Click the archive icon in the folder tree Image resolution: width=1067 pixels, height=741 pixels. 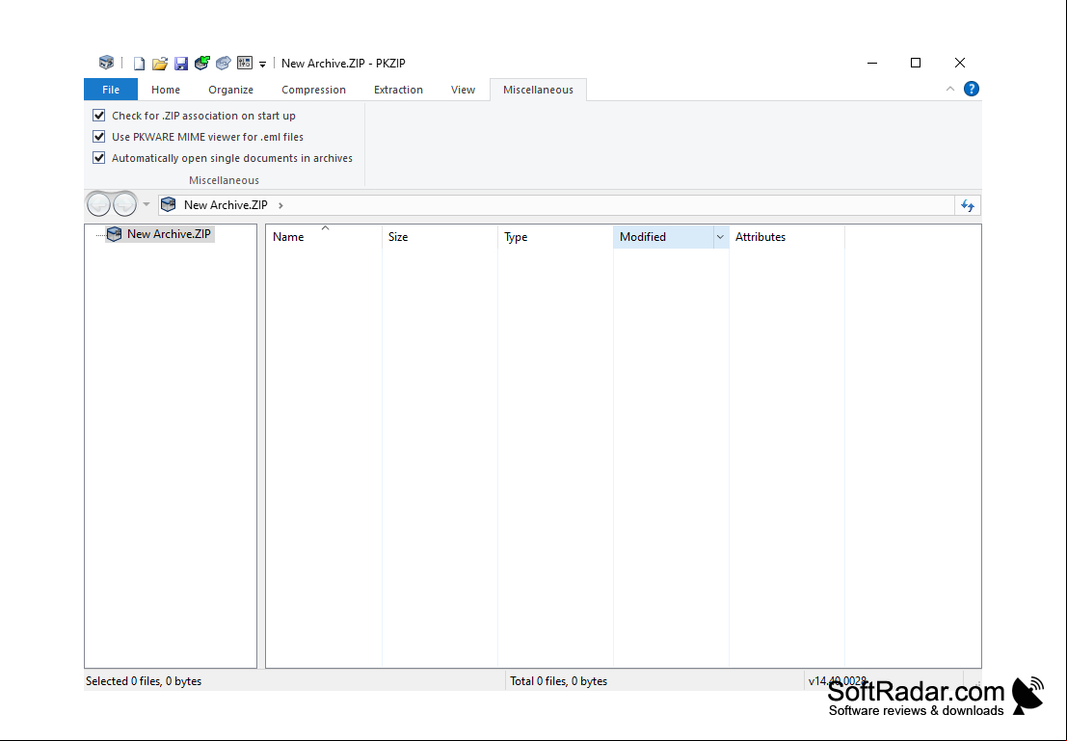point(115,234)
